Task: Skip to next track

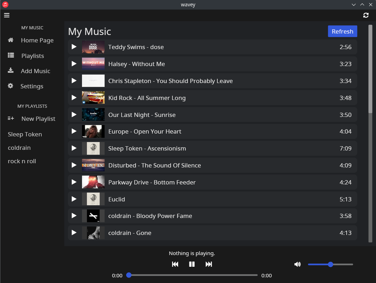Action: point(208,264)
